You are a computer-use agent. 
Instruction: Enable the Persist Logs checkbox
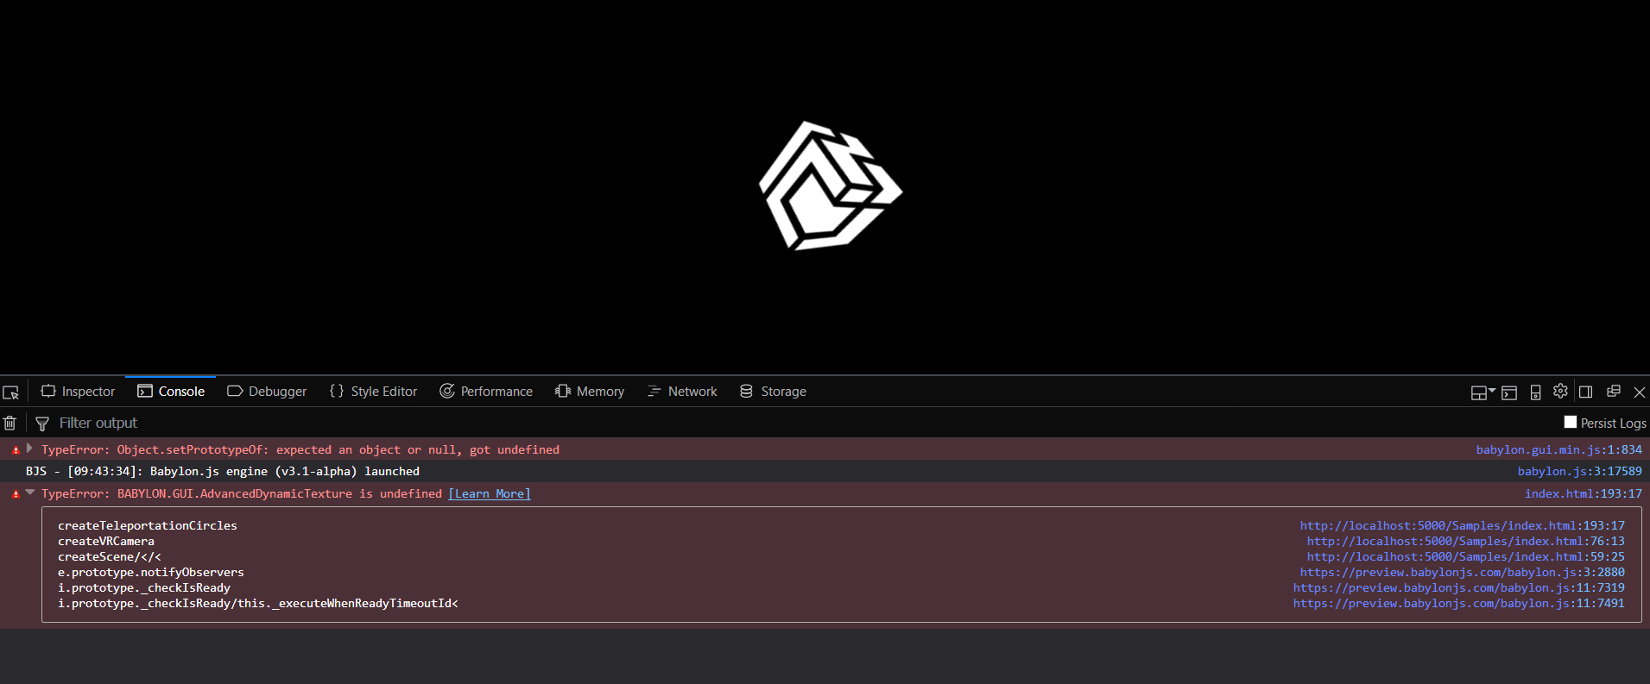pos(1571,423)
